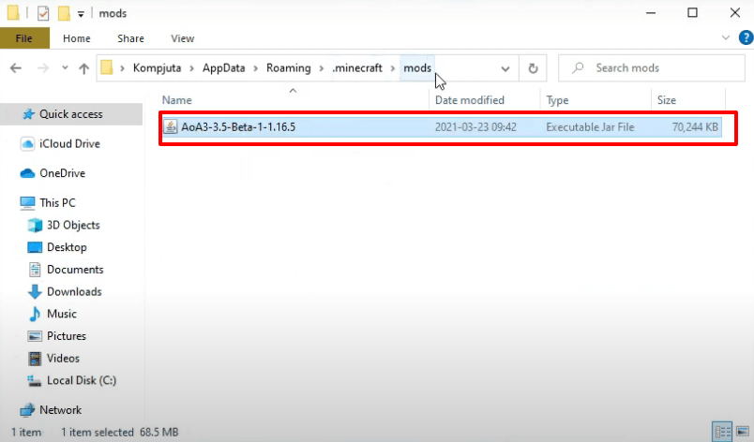Click the Properties quick access toolbar icon
This screenshot has height=442, width=754.
point(43,13)
